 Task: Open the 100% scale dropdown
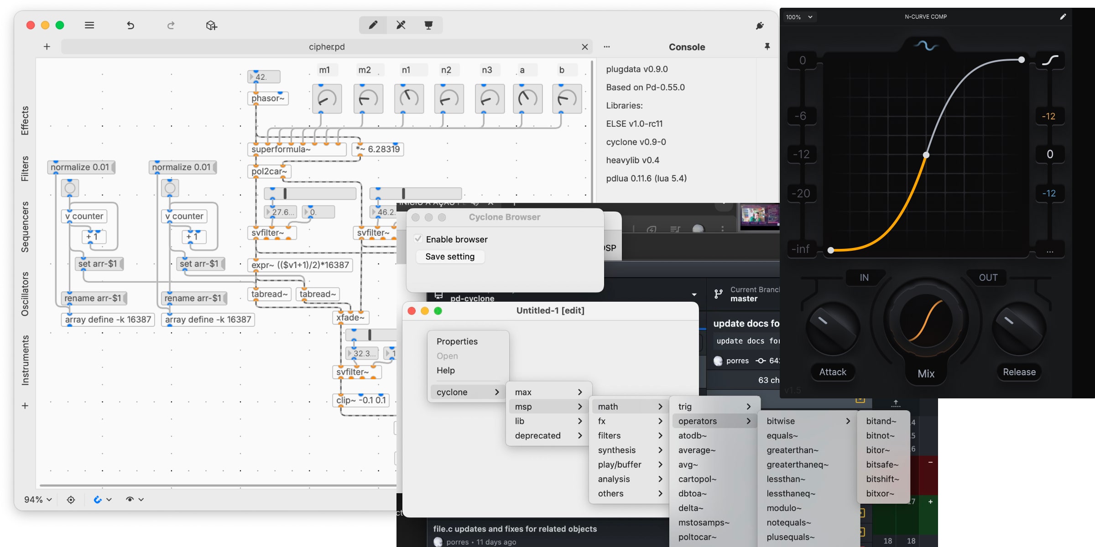point(799,17)
